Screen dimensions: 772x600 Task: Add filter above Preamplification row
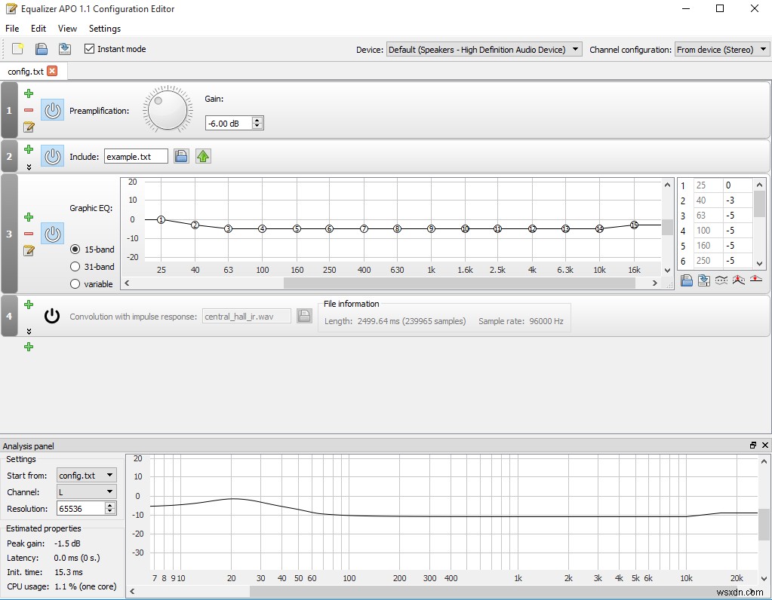tap(29, 93)
